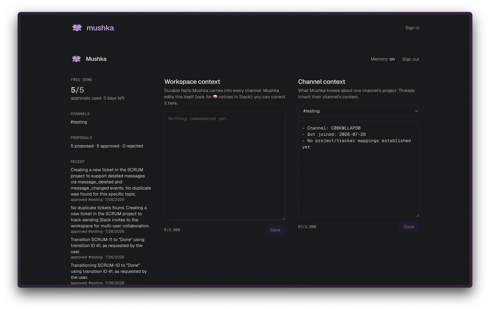Click the Sign out link
The image size is (490, 311).
point(411,59)
